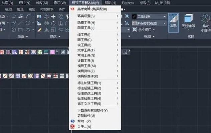Screen dimensions: 211x133
Task: Choose 下载燕秀其他软件(Y)
Action: pyautogui.click(x=95, y=110)
